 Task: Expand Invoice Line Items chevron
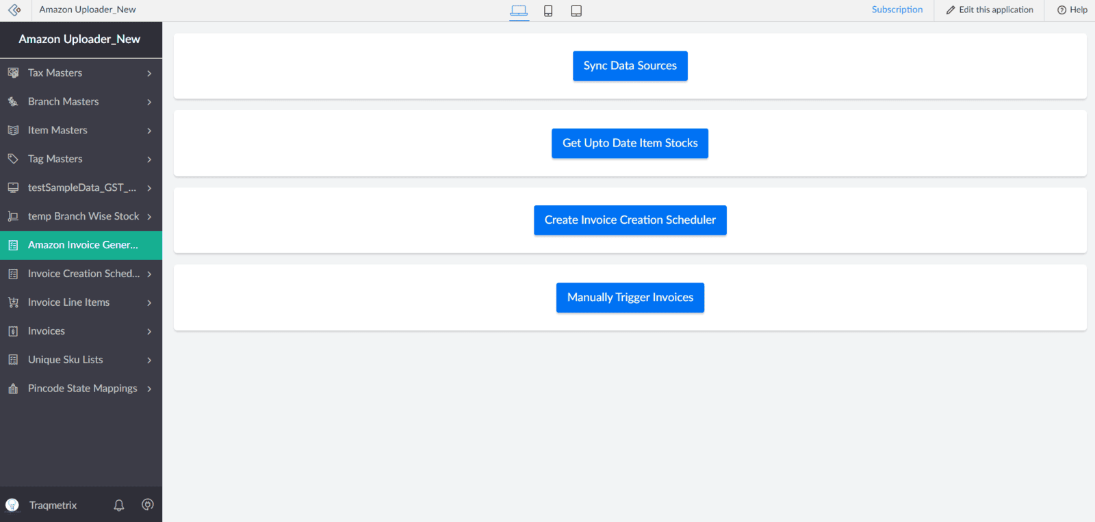click(x=149, y=303)
